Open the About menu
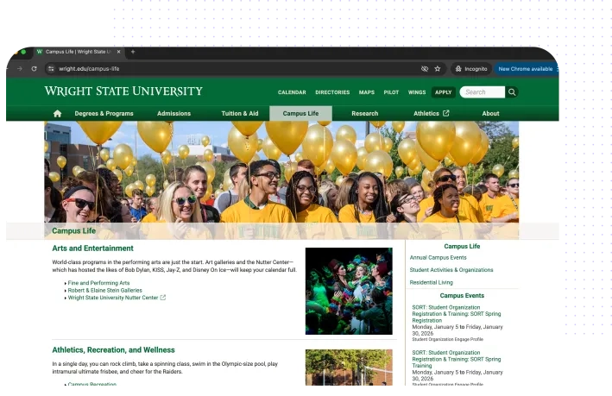Screen dimensions: 612x396 (490, 114)
